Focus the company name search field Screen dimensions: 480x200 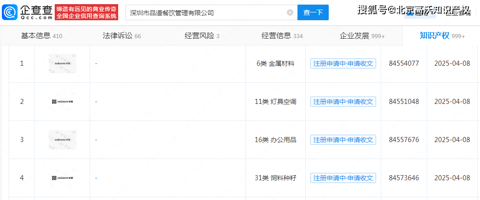207,12
